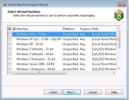
Task: Click the Next > button
Action: point(72,92)
